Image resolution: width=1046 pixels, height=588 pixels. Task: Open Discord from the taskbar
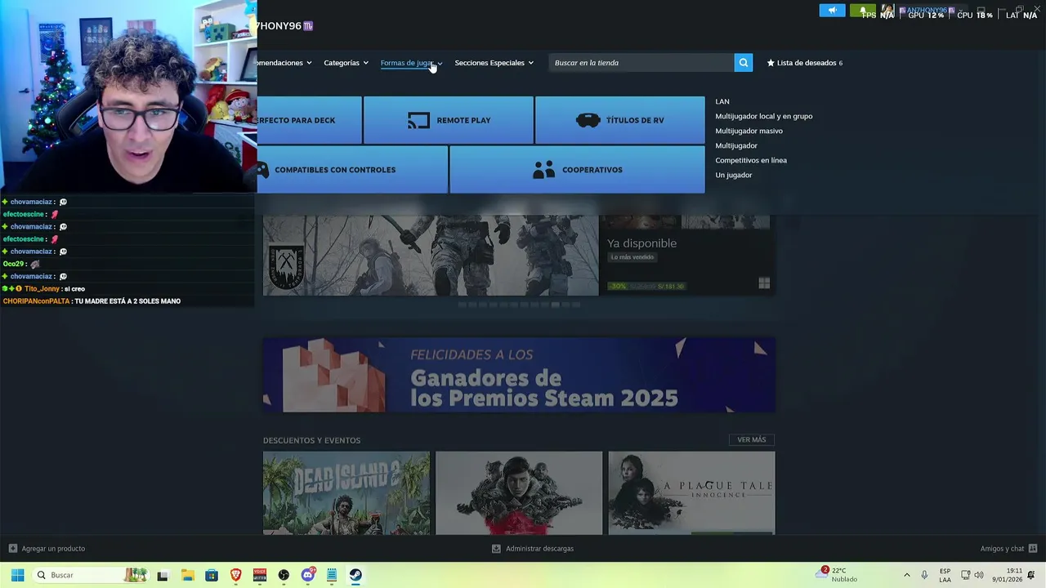(x=308, y=575)
